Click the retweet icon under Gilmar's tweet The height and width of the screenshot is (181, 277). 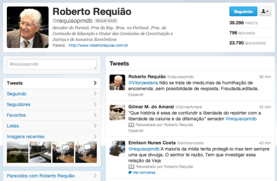(131, 125)
